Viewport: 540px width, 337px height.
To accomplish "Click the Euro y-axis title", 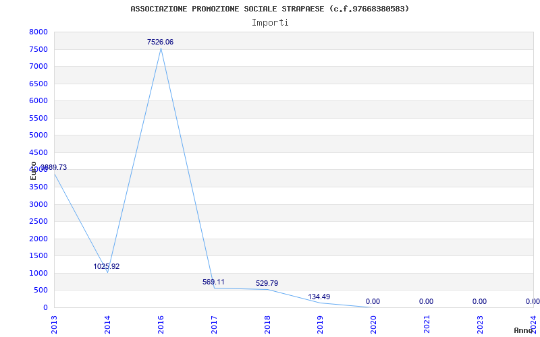I will pyautogui.click(x=33, y=171).
